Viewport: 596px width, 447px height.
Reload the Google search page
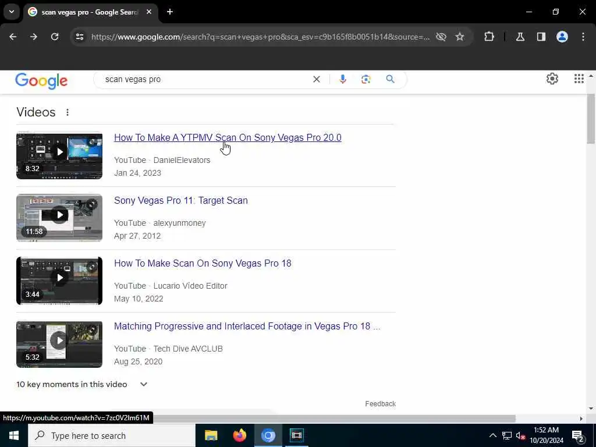pos(55,37)
